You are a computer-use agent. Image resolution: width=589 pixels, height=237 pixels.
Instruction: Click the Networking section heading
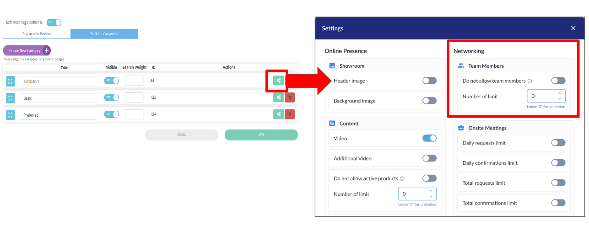pyautogui.click(x=469, y=51)
